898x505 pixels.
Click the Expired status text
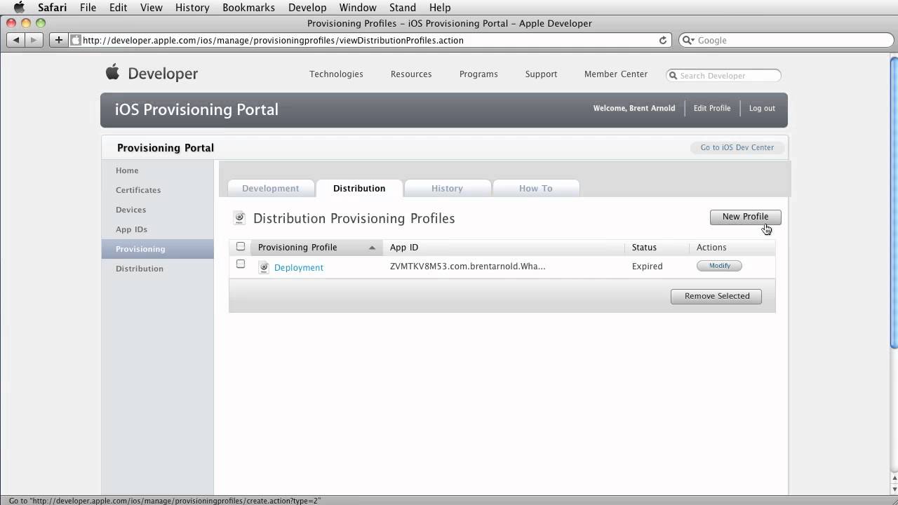[647, 267]
